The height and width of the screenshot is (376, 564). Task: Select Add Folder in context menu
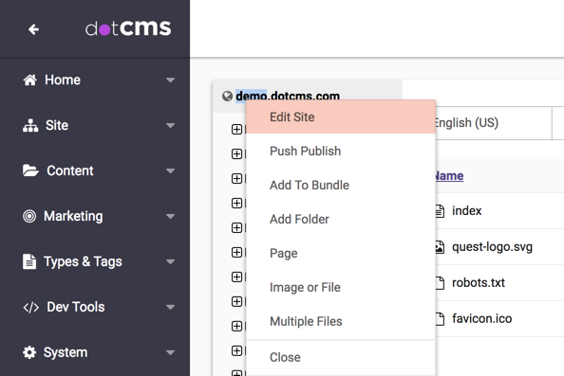pos(341,219)
